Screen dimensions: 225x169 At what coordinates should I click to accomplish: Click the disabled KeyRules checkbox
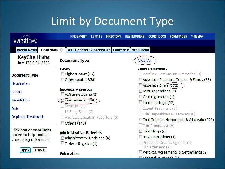point(62,106)
